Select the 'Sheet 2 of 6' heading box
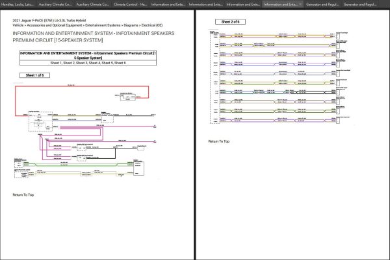390x260 pixels. (230, 22)
